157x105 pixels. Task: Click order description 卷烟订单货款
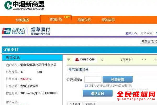pos(29,86)
